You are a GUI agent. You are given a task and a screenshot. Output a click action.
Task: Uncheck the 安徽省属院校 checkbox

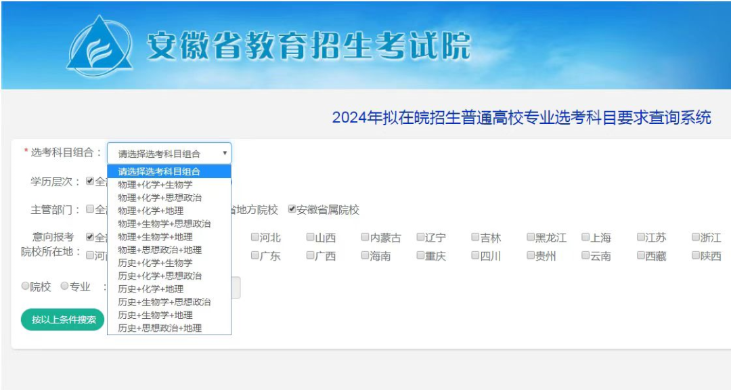(292, 209)
